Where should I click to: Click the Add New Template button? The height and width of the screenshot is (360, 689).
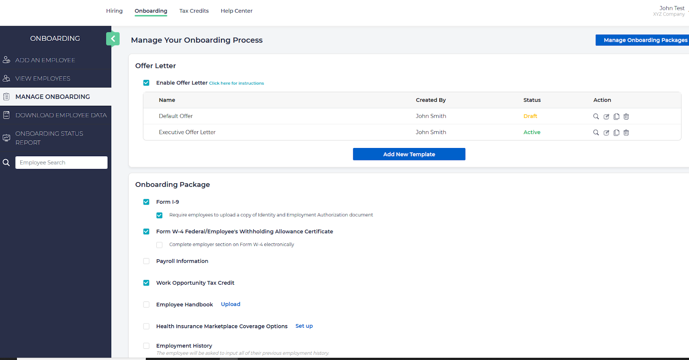(x=409, y=154)
